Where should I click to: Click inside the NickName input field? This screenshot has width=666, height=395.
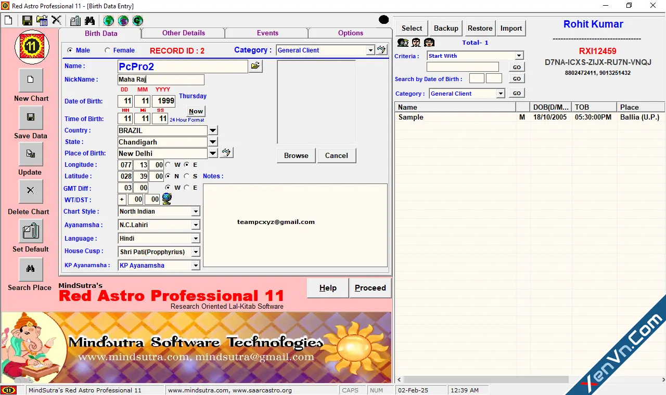pos(161,80)
